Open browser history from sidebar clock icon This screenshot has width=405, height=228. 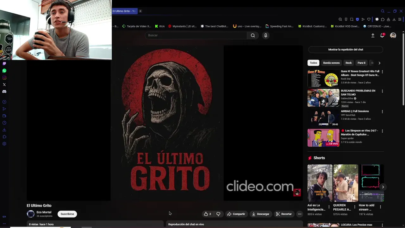point(4,123)
